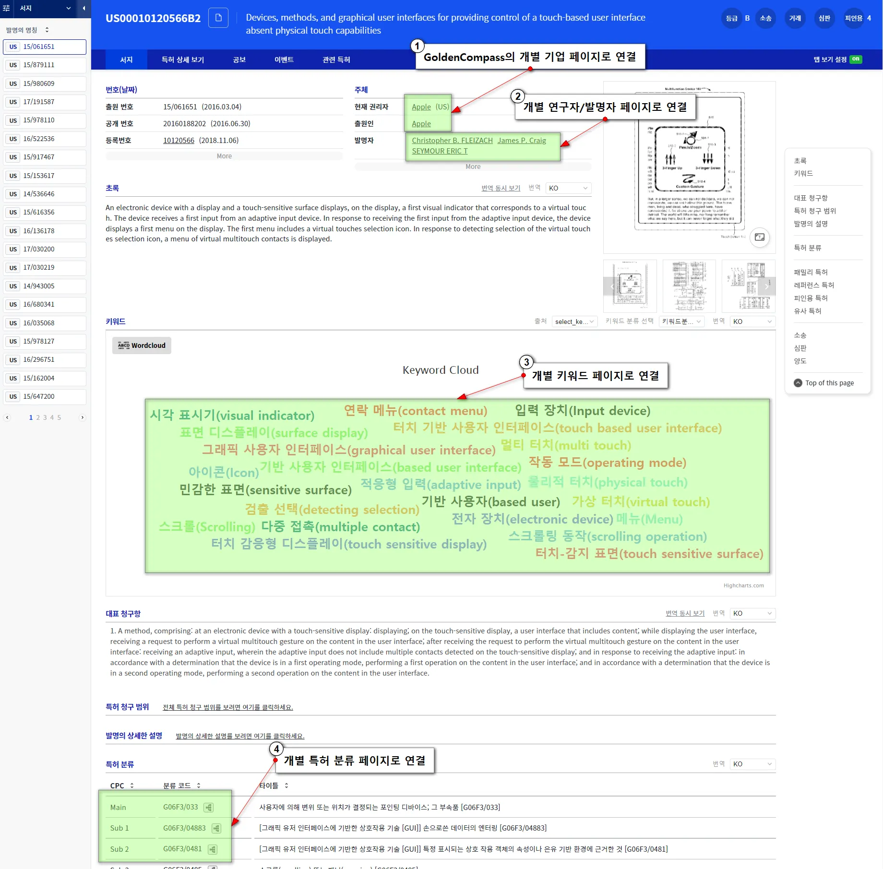The width and height of the screenshot is (883, 869).
Task: Open the 키워드 분류 선택 dropdown
Action: pos(681,321)
